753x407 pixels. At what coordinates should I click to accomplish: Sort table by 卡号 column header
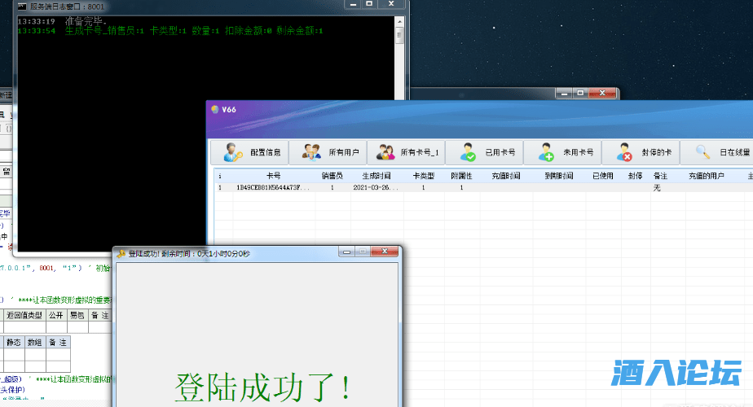(x=273, y=176)
